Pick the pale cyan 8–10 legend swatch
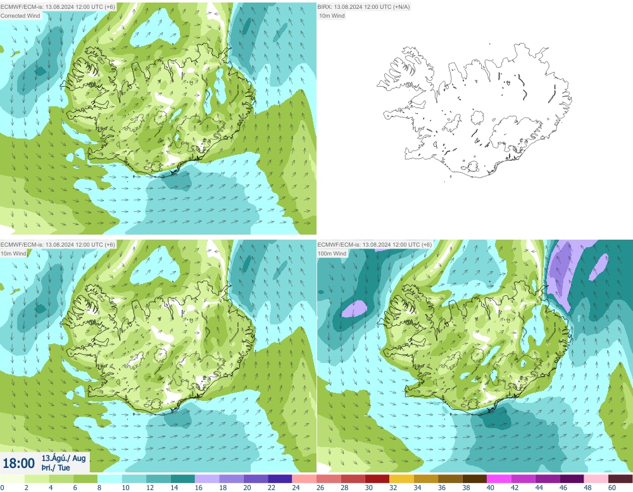633x492 pixels. pos(110,479)
